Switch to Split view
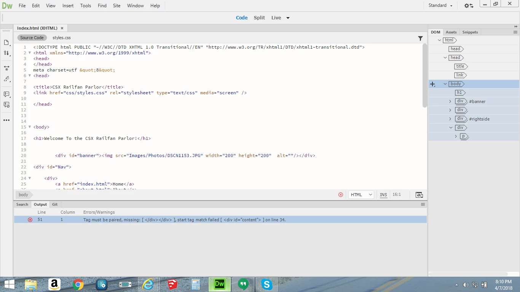The height and width of the screenshot is (292, 520). tap(259, 18)
